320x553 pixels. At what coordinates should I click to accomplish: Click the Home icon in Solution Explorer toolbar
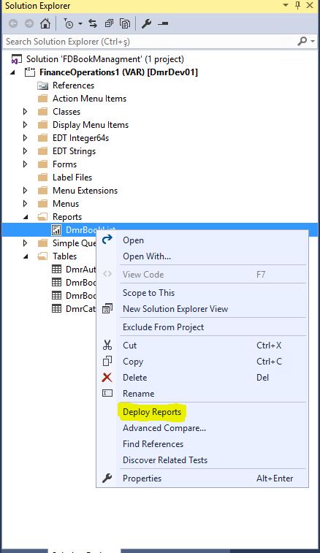(45, 23)
